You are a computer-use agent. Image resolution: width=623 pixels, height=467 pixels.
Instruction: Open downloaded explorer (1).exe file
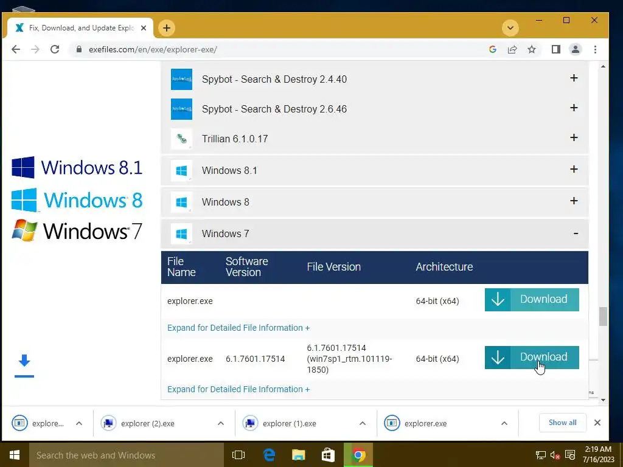289,423
